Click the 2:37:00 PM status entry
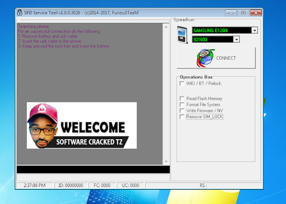Image resolution: width=286 pixels, height=204 pixels. tap(34, 185)
